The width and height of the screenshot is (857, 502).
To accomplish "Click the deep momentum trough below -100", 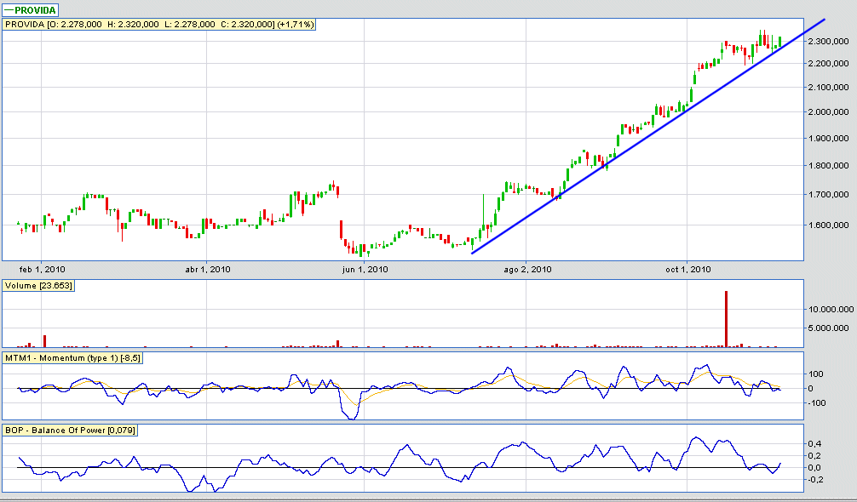I will 350,416.
